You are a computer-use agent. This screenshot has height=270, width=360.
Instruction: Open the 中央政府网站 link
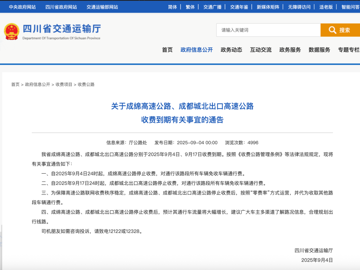[22, 7]
